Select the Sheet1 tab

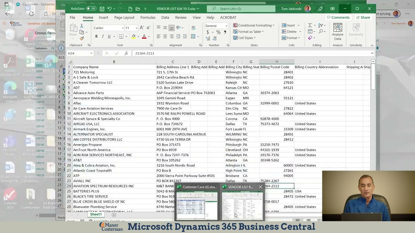tap(96, 215)
